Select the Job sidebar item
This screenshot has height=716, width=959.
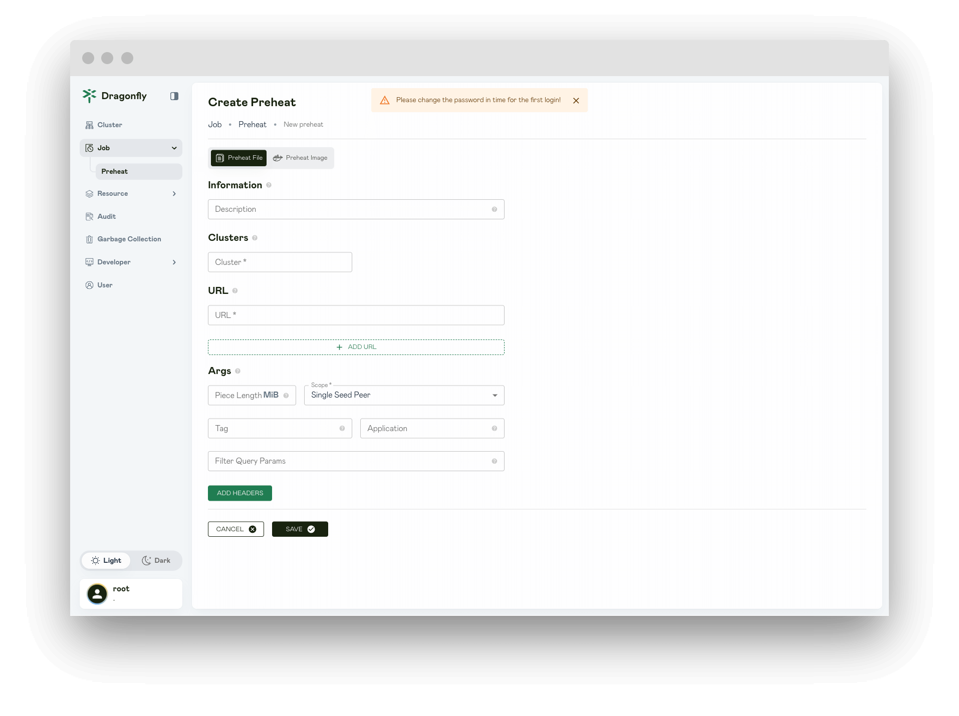pyautogui.click(x=131, y=148)
